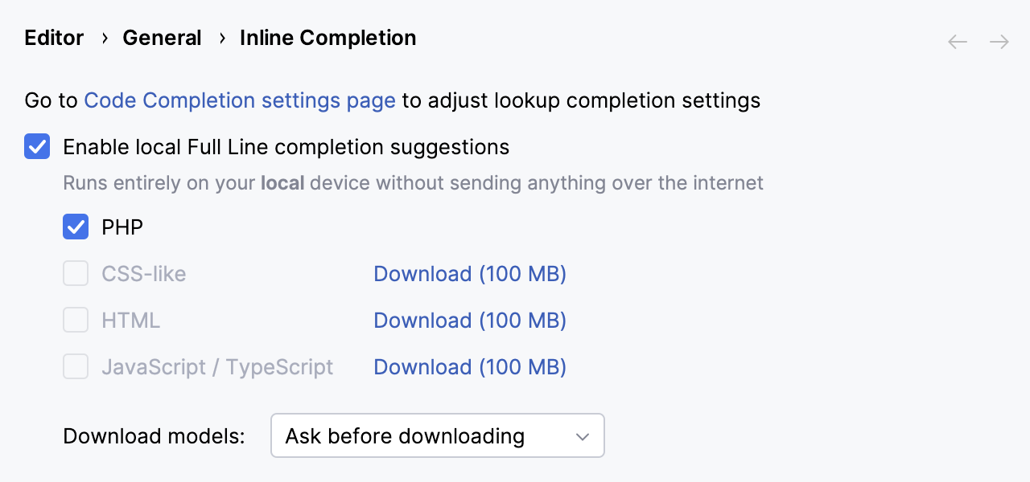Enable the JavaScript / TypeScript checkbox
The height and width of the screenshot is (482, 1030).
[76, 366]
